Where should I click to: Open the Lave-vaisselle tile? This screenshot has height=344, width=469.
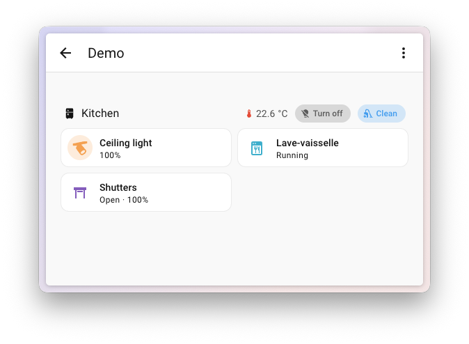[348, 148]
